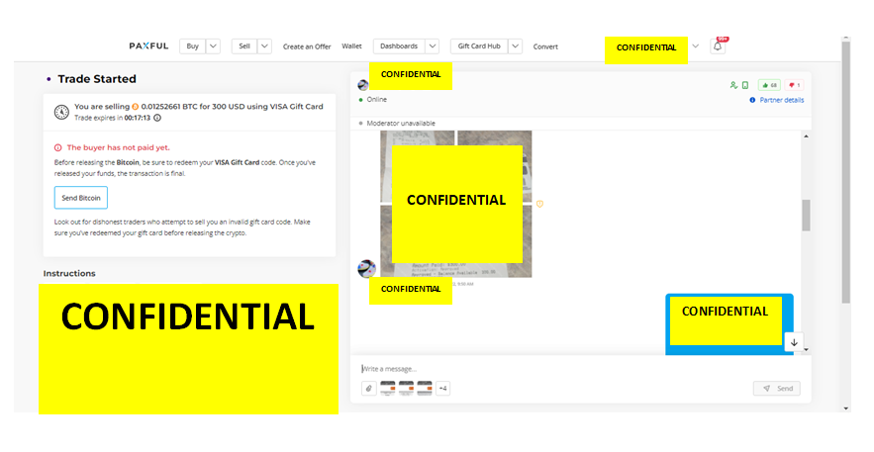Click the Bitcoin coin icon in trade summary
874x452 pixels.
(x=135, y=106)
